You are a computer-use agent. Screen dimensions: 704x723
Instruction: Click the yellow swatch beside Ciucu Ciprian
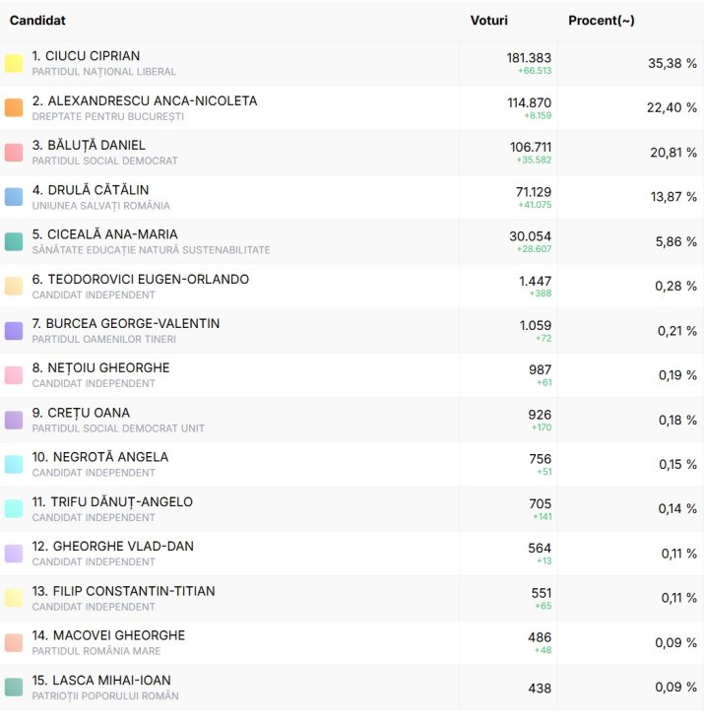tap(14, 63)
